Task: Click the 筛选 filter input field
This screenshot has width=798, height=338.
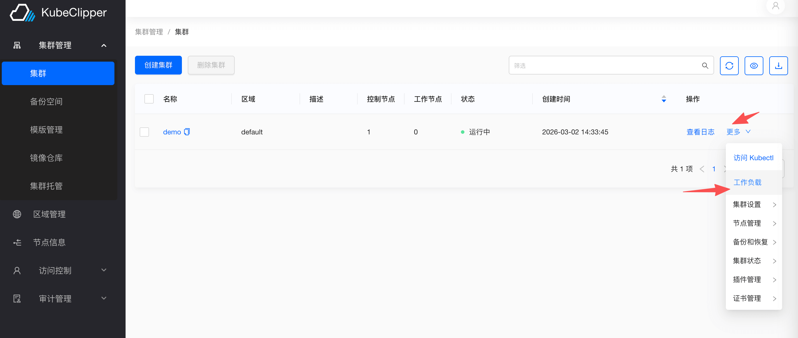Action: click(x=604, y=66)
